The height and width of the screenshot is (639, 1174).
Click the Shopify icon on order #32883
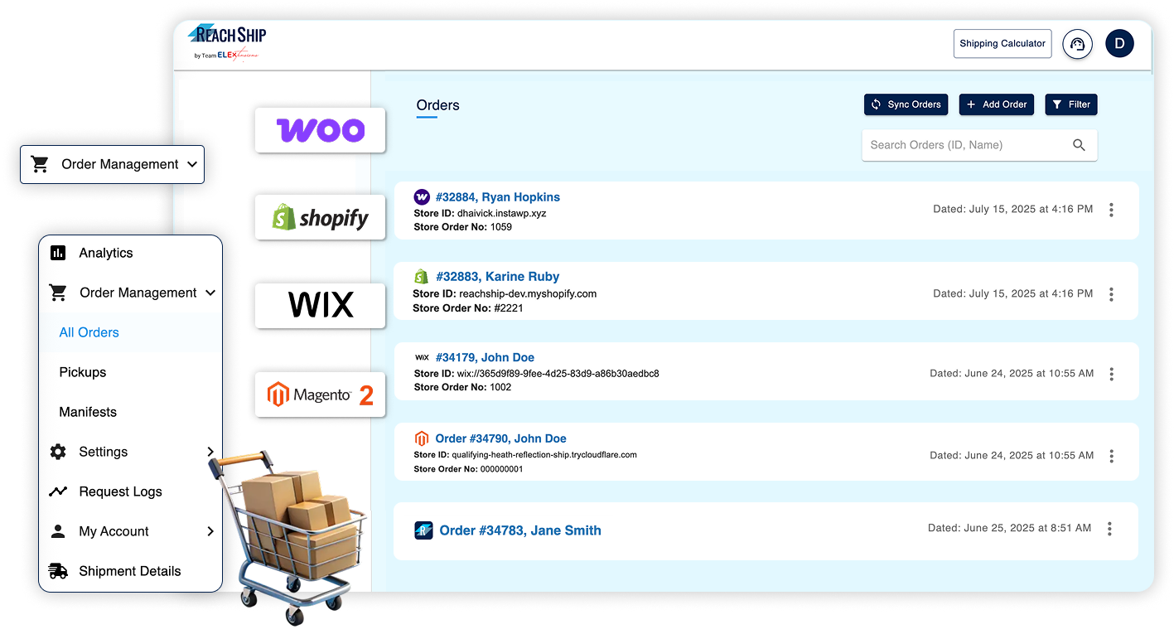421,277
